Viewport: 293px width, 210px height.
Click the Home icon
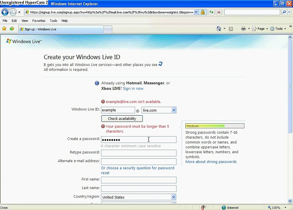tap(219, 29)
